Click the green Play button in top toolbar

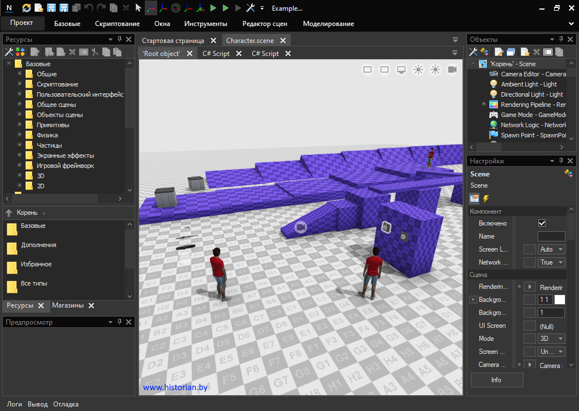[213, 8]
